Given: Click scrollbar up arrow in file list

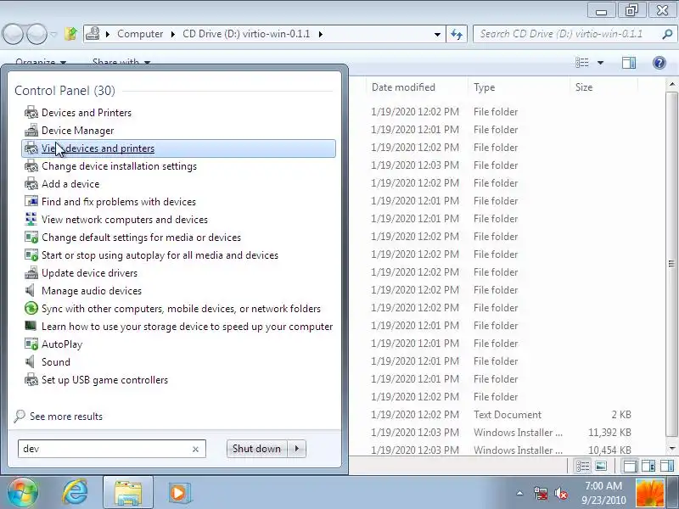Looking at the screenshot, I should point(671,83).
